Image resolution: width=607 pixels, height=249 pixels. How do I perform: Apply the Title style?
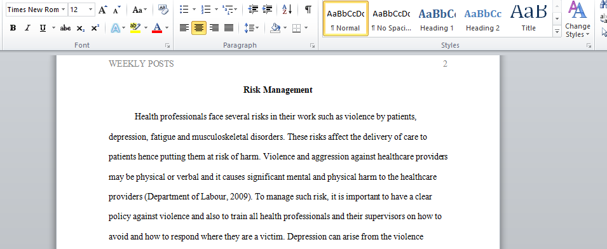[528, 18]
